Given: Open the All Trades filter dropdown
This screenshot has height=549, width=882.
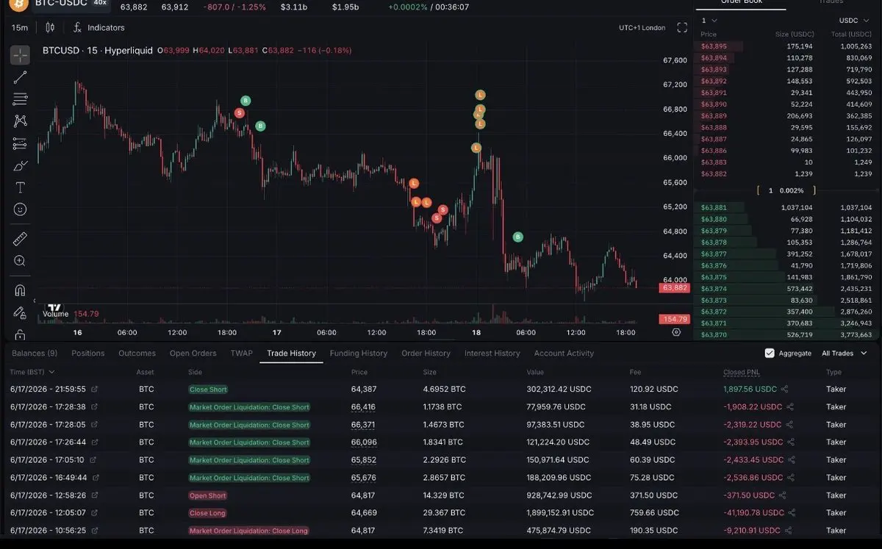Looking at the screenshot, I should coord(843,354).
